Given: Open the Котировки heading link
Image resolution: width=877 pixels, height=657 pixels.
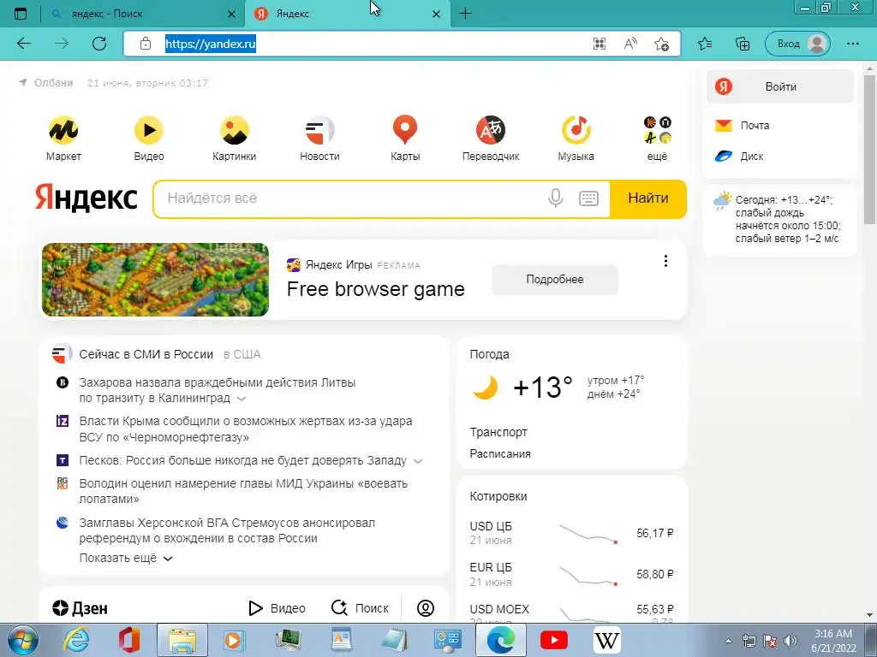Looking at the screenshot, I should coord(498,496).
